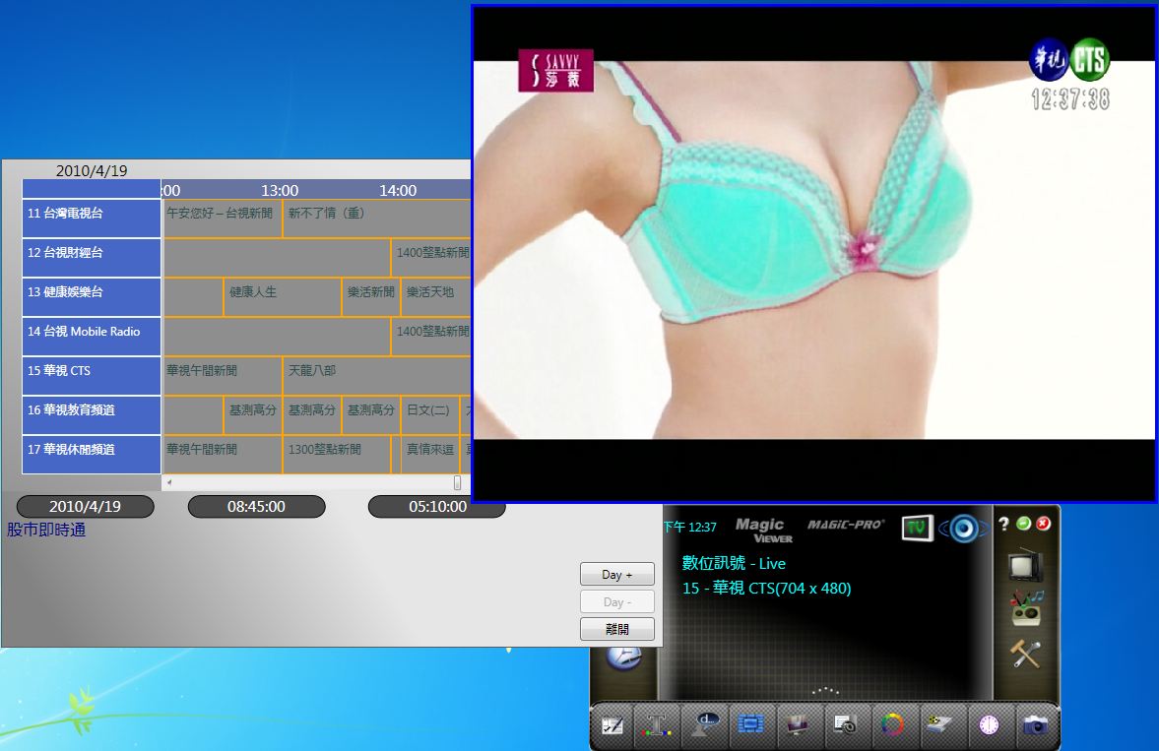This screenshot has height=751, width=1159.
Task: Click 1400整點新聞 in the Mobile Radio row
Action: pos(431,337)
